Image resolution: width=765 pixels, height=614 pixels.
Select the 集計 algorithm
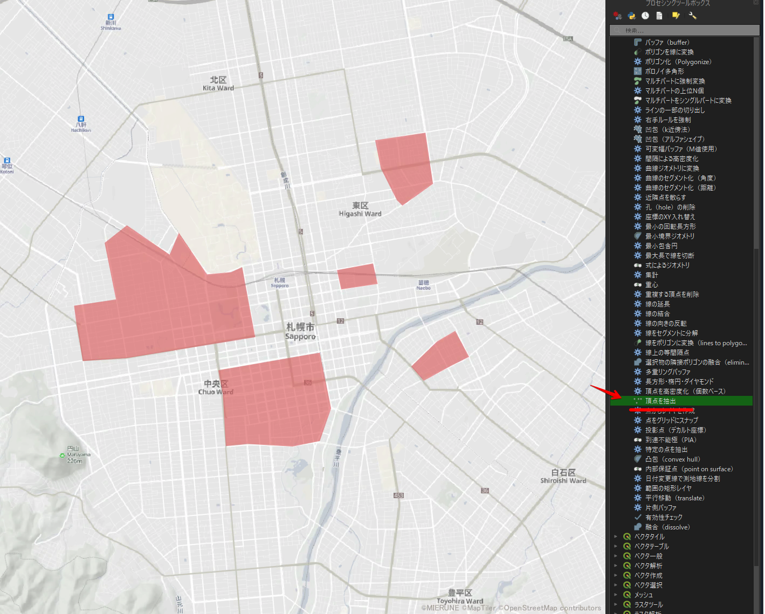click(x=652, y=275)
